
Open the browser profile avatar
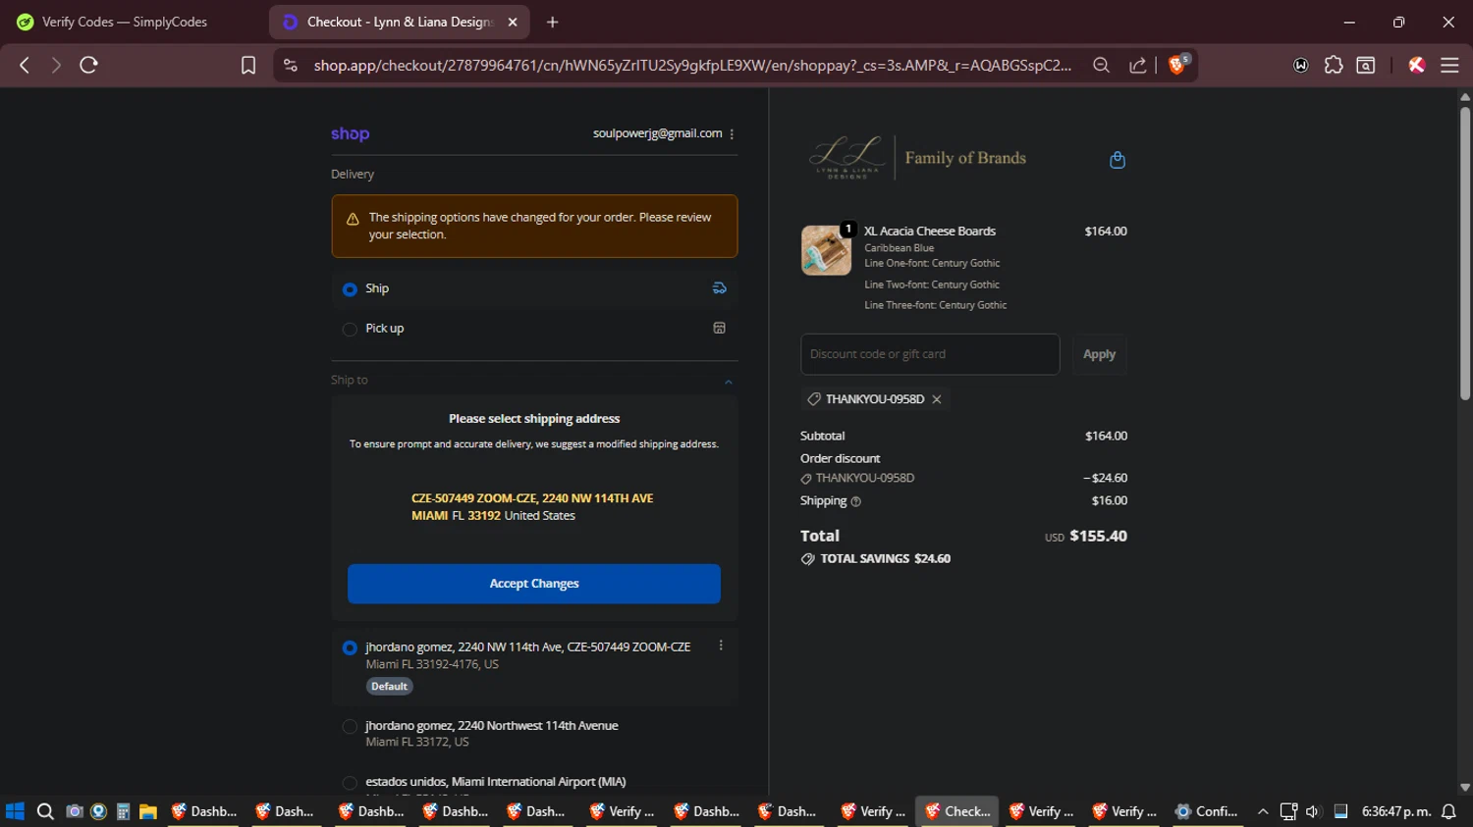pyautogui.click(x=1416, y=65)
